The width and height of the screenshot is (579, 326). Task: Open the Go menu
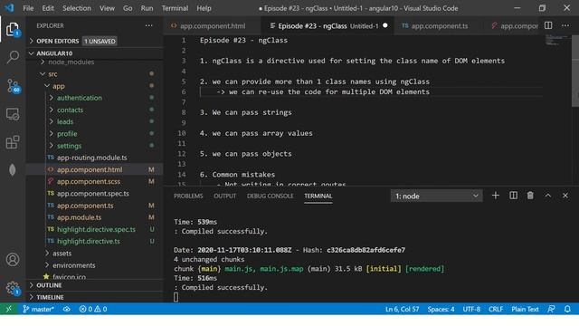pos(128,8)
